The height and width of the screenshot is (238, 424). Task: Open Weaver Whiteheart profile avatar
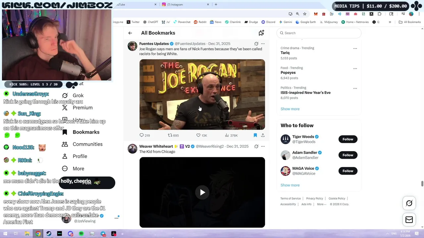pos(132,149)
